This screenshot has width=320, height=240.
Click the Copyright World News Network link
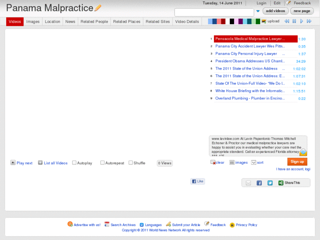[x=166, y=230]
